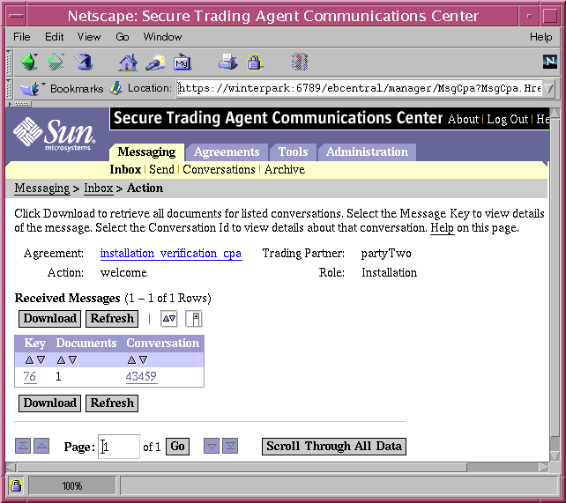Screen dimensions: 566x503
Task: Go to the previous page arrow
Action: point(41,446)
